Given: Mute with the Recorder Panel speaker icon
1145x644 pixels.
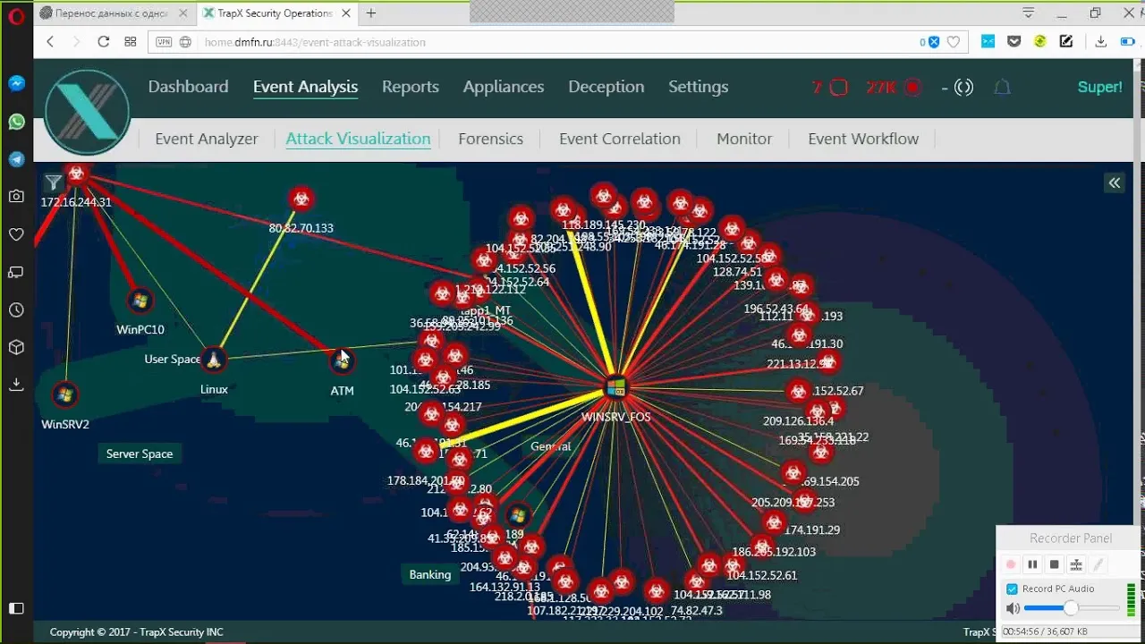Looking at the screenshot, I should click(x=1013, y=608).
